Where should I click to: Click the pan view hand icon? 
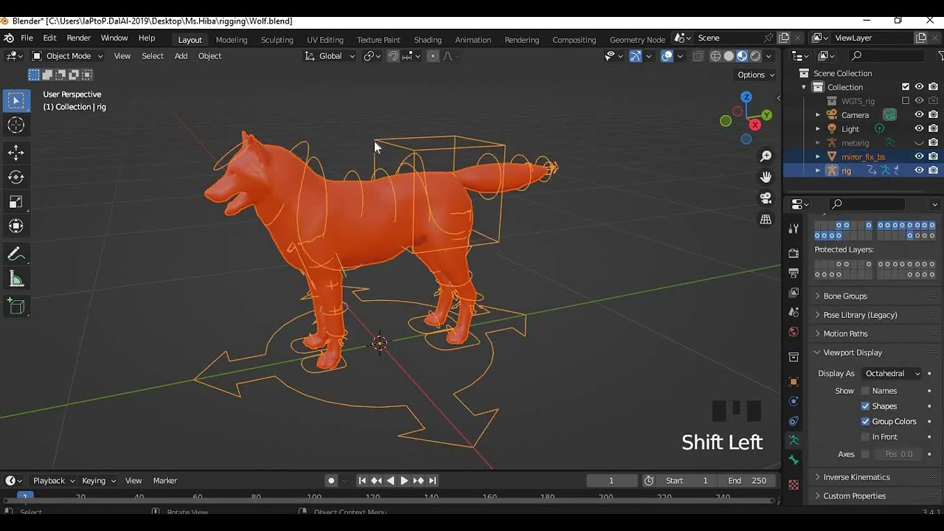(766, 177)
